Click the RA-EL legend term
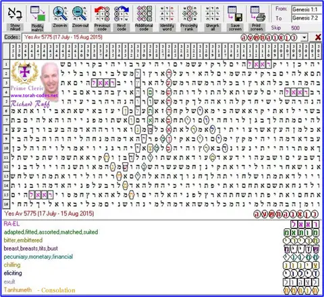324x297 pixels. pyautogui.click(x=11, y=224)
